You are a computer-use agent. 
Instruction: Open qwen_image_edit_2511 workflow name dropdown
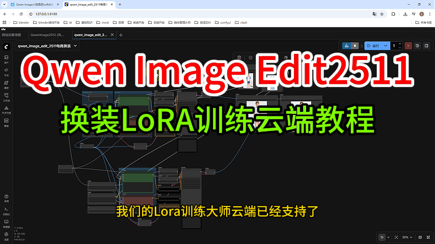[x=47, y=46]
